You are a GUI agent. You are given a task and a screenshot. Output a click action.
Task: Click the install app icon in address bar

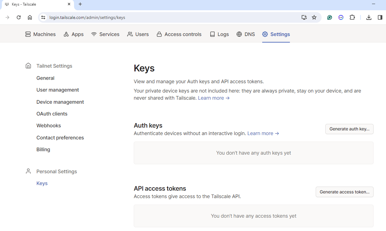coord(304,17)
